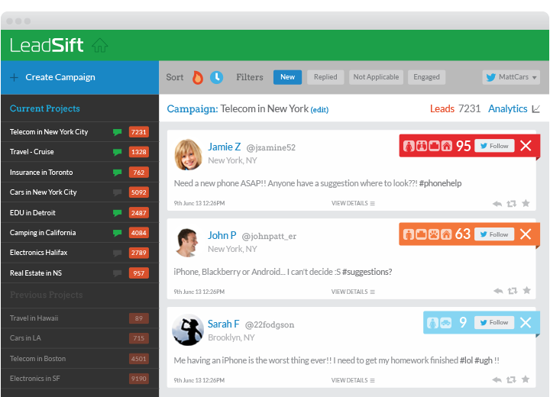This screenshot has width=550, height=397.
Task: Click chat bubble for Travel - Cruise
Action: point(117,152)
